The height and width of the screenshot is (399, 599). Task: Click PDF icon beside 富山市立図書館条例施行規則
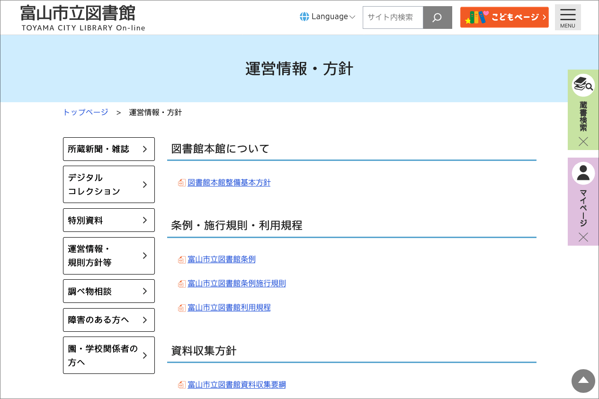(x=181, y=284)
